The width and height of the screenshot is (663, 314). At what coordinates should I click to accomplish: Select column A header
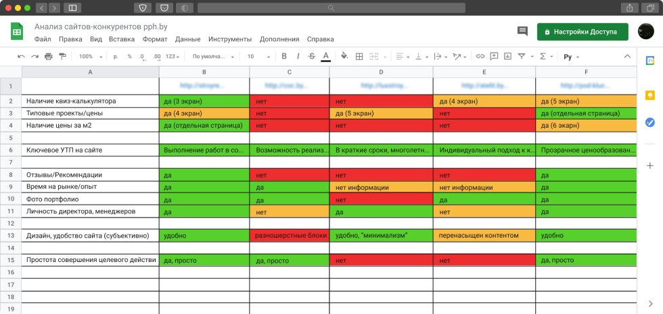[x=90, y=72]
